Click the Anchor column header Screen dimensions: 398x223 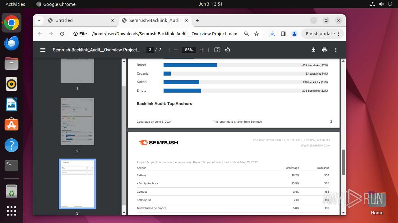[141, 168]
